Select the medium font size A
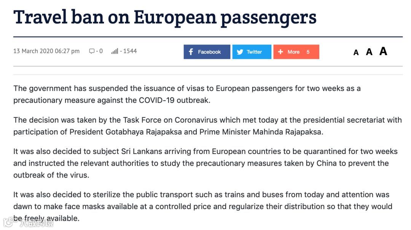This screenshot has width=411, height=230. pyautogui.click(x=369, y=52)
